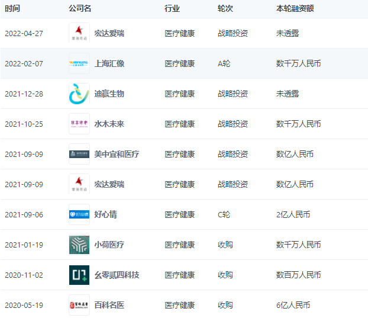Select the date 2020-11-02
This screenshot has width=368, height=318.
24,275
